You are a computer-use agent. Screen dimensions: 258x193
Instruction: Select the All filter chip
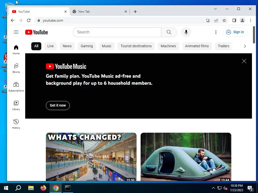pyautogui.click(x=36, y=46)
